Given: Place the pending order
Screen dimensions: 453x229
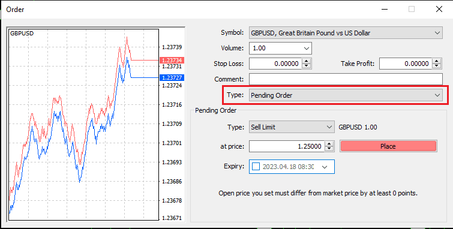Looking at the screenshot, I should point(388,146).
